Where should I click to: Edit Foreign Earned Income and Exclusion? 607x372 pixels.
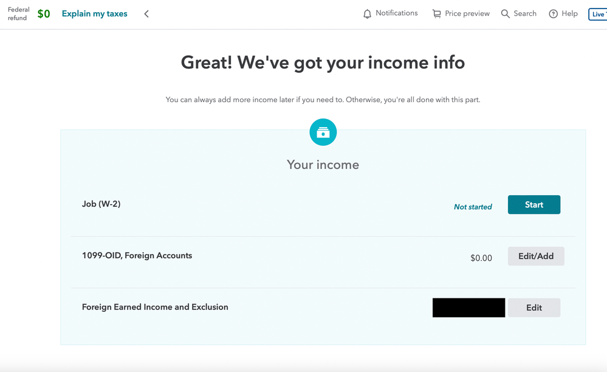[x=534, y=308]
